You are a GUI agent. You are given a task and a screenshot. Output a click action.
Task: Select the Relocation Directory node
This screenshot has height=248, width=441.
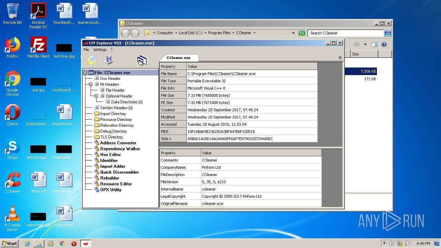pos(117,125)
